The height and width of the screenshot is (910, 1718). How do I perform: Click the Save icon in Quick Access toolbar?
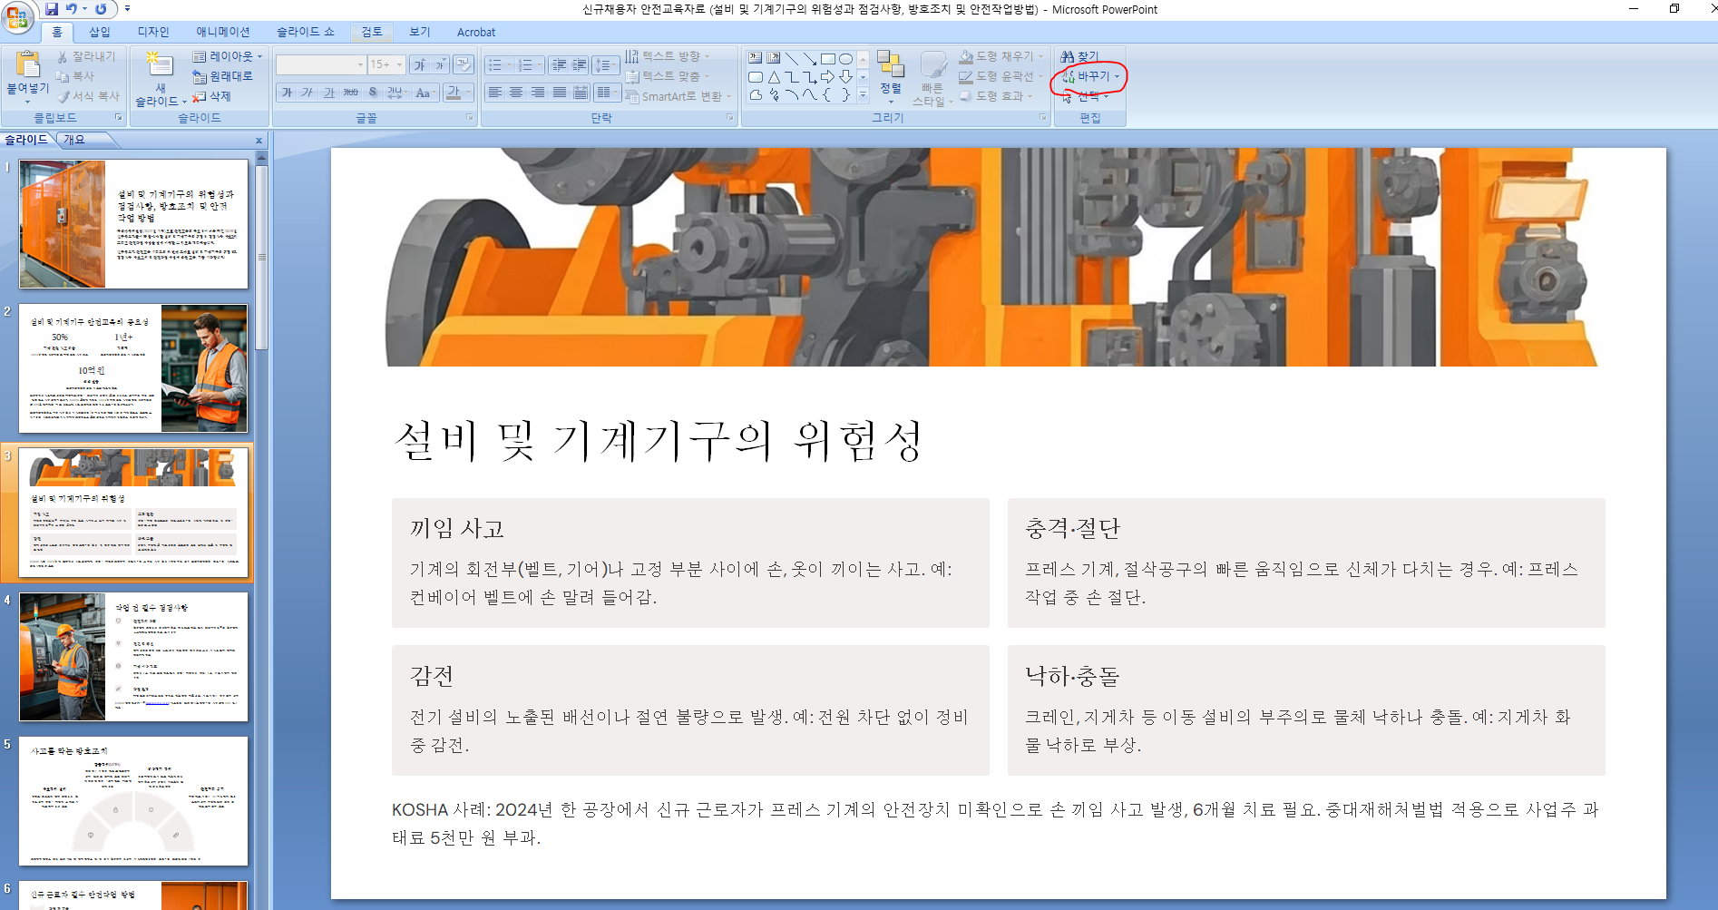click(52, 9)
